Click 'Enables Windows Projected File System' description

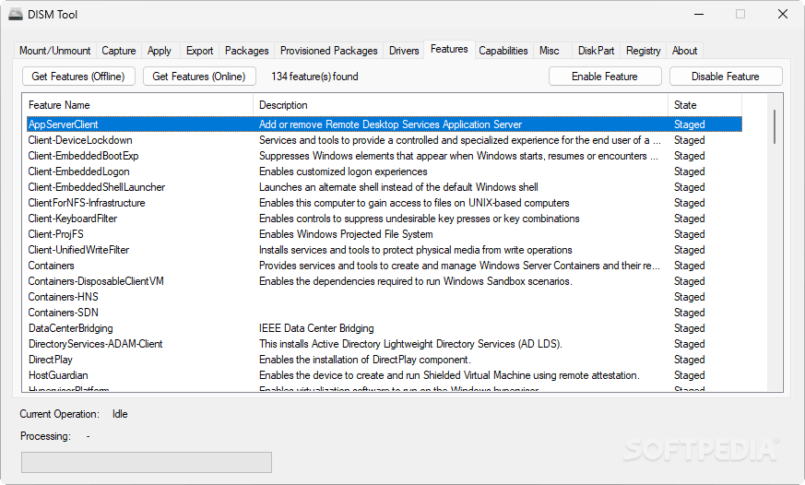pos(346,234)
